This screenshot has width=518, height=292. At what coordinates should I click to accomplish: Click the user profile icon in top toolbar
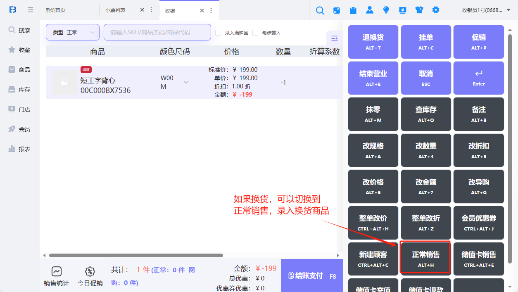(x=370, y=10)
